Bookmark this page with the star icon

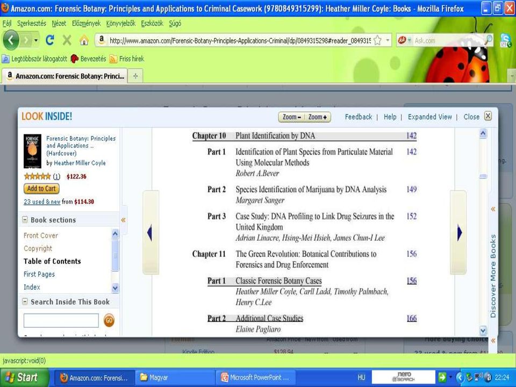tap(377, 40)
